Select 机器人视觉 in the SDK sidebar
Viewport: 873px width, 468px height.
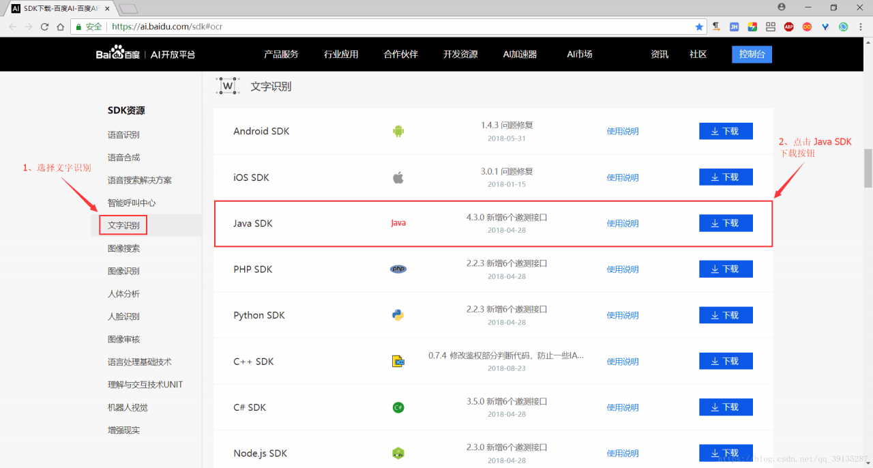pos(128,407)
